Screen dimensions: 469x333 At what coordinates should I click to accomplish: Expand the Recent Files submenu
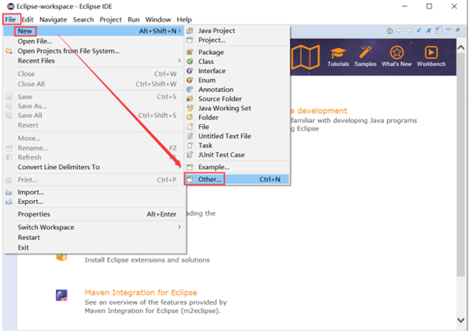[179, 61]
